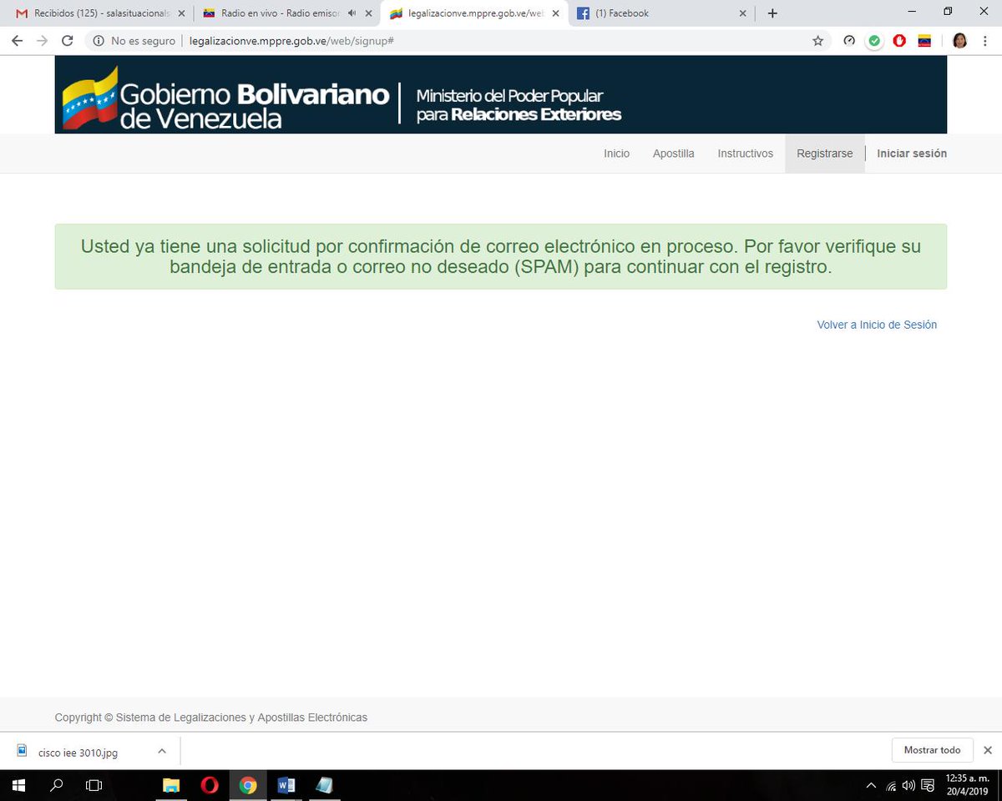Expand options for cisco iee 3010.jpg download
Screen dimensions: 1002x801
coord(162,751)
